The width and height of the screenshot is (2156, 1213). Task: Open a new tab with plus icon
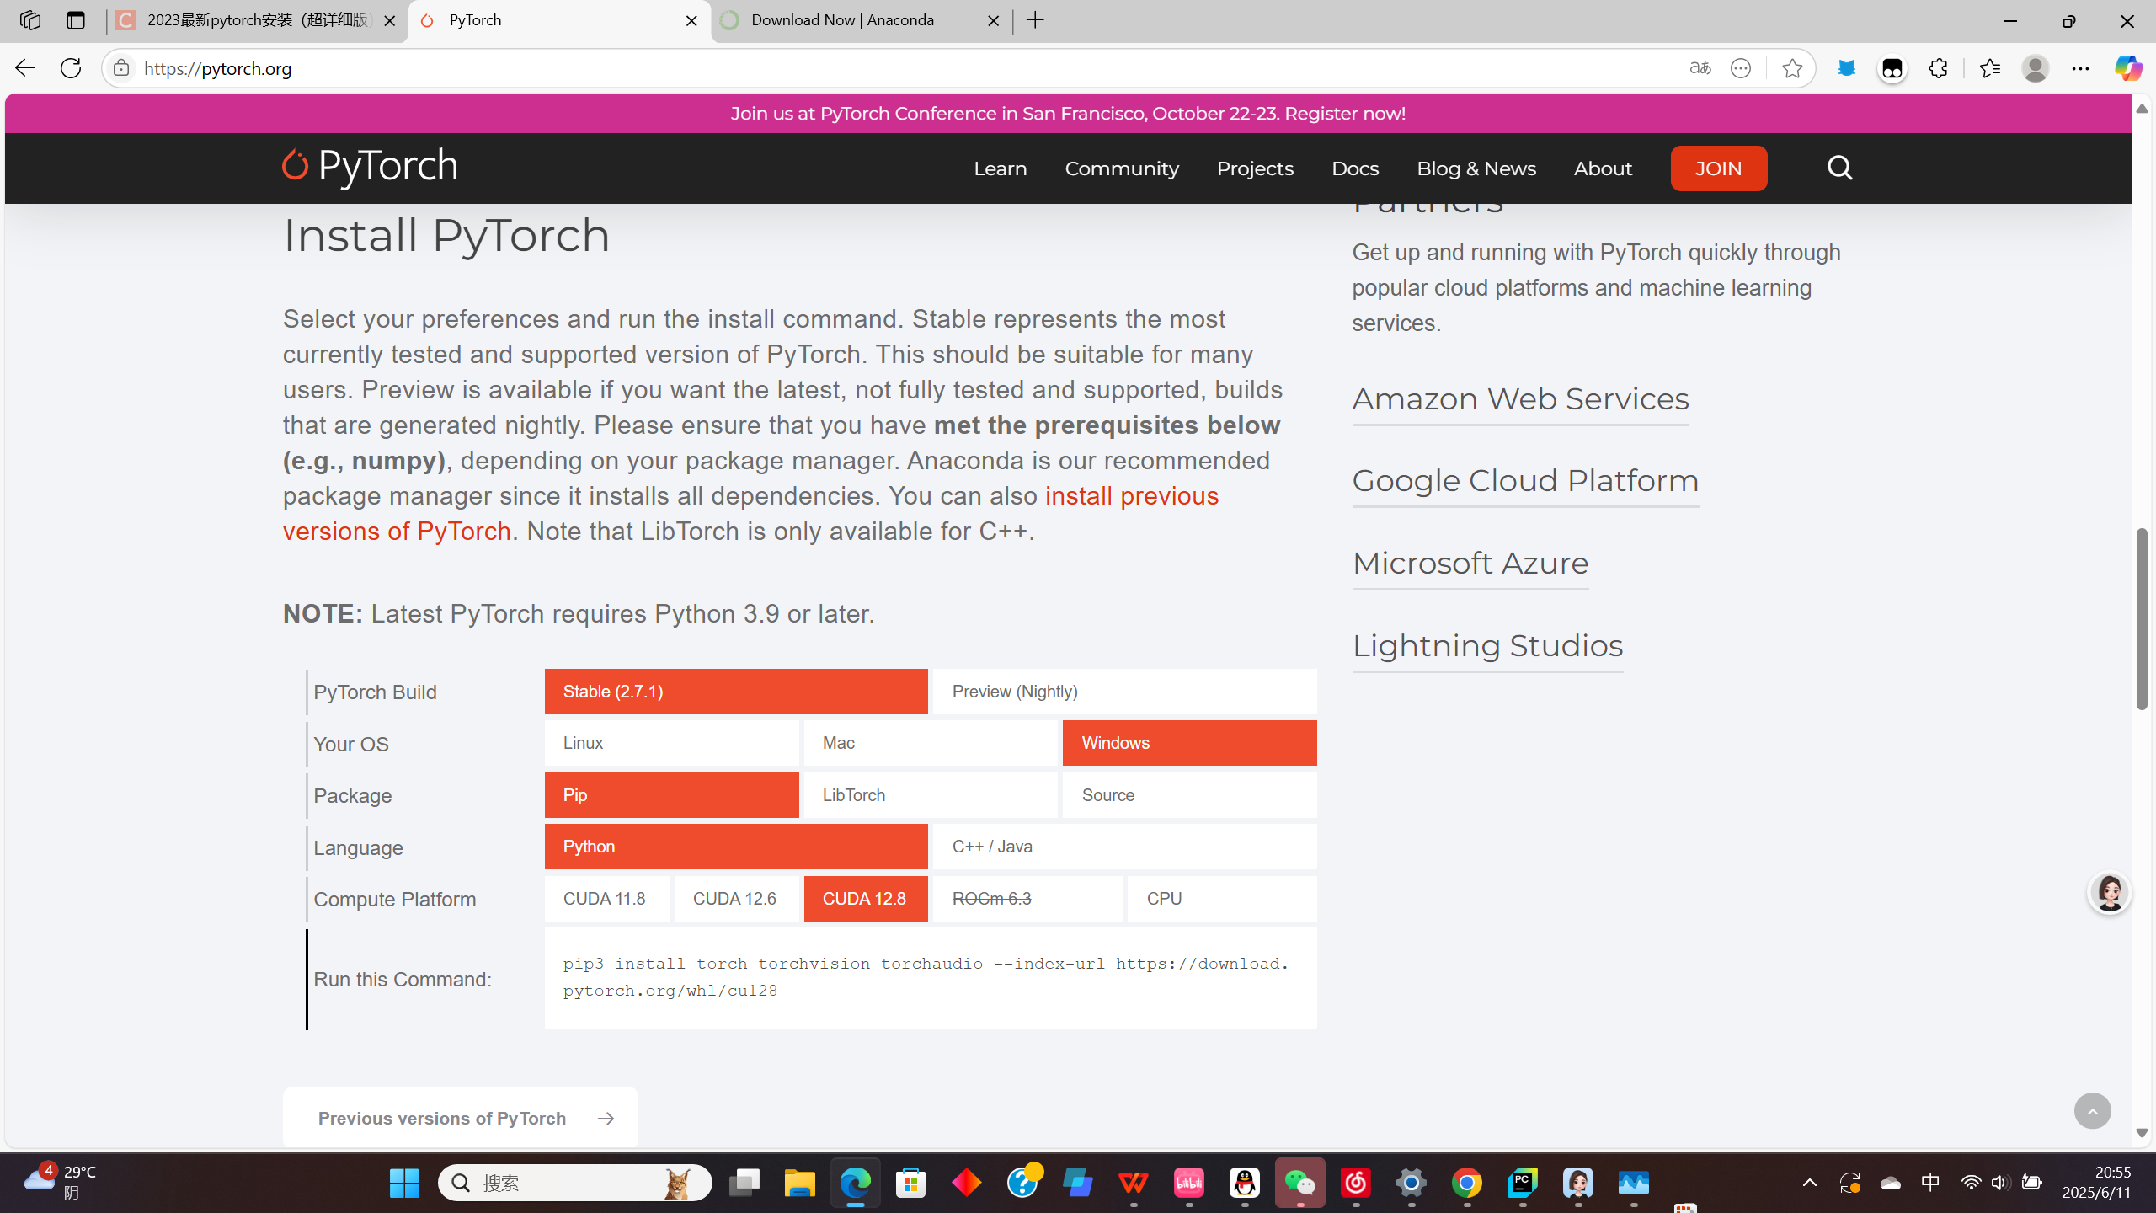click(x=1036, y=20)
